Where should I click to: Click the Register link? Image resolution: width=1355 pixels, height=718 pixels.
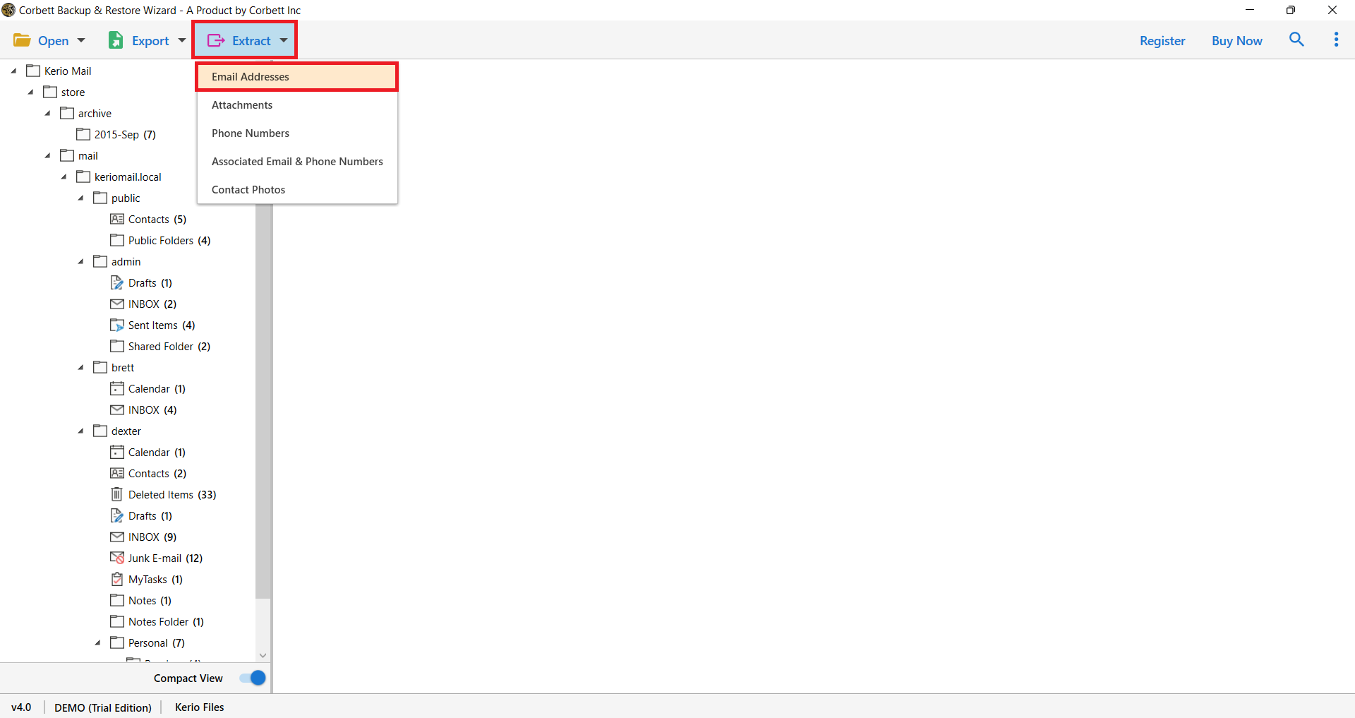click(1162, 40)
